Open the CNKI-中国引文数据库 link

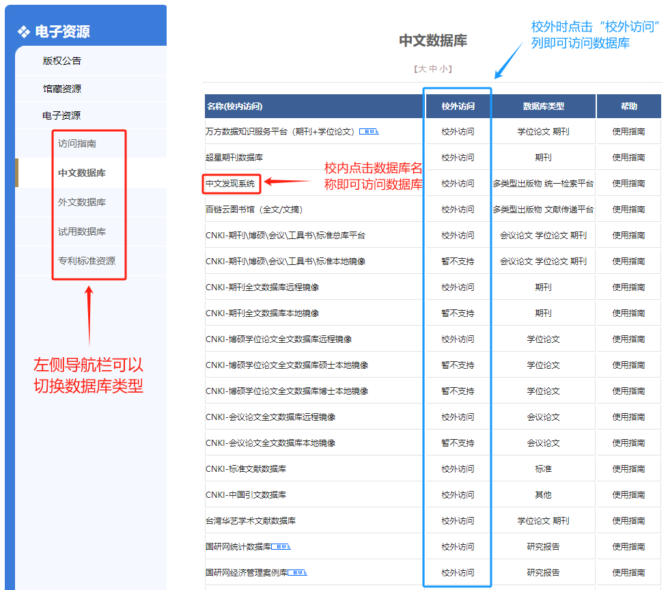246,495
